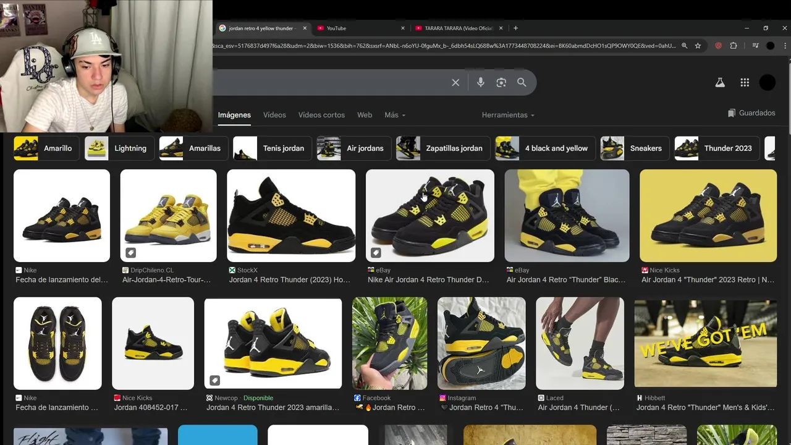Open Air-Jordan-4-Retro-Tour link text
791x445 pixels.
(x=166, y=280)
